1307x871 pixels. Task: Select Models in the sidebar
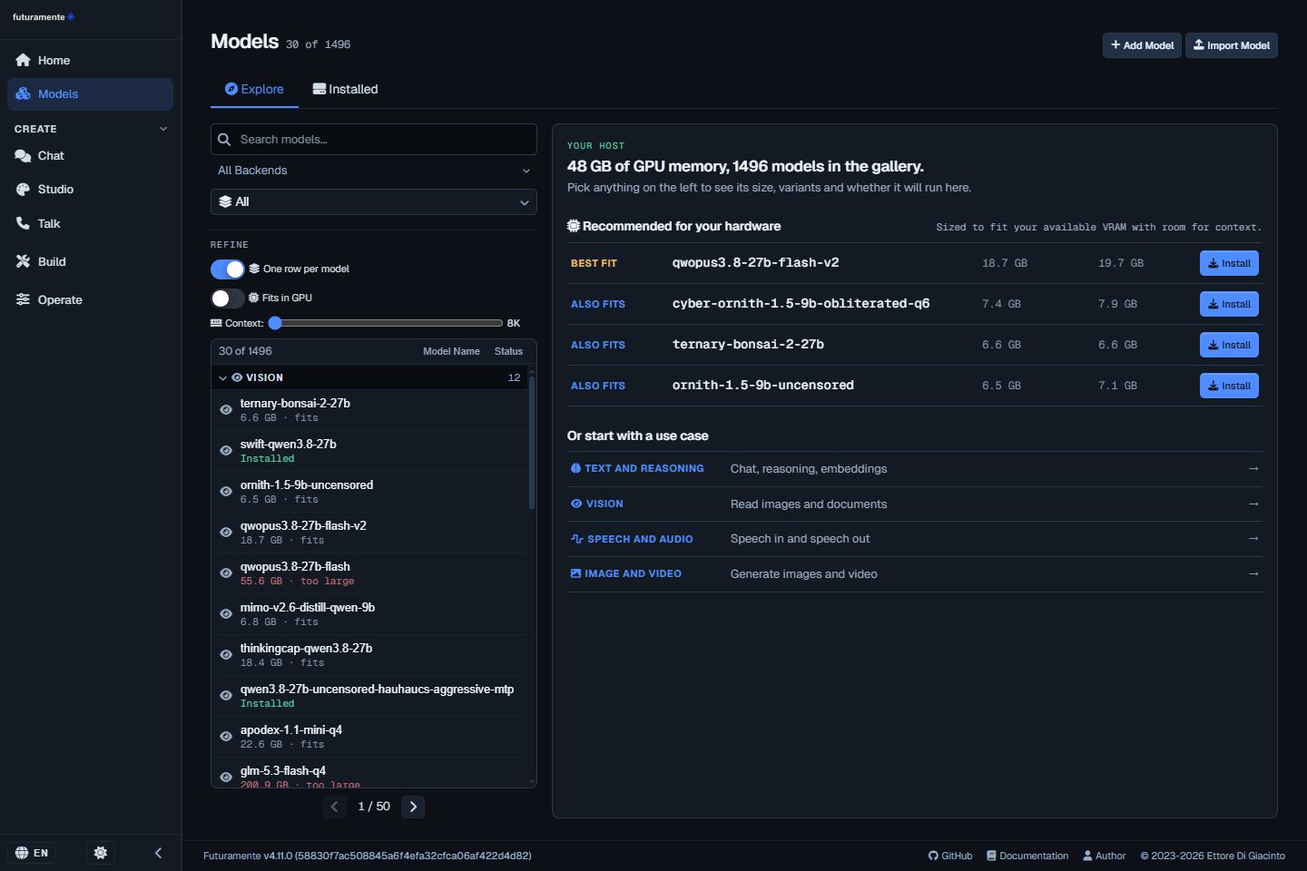tap(90, 94)
